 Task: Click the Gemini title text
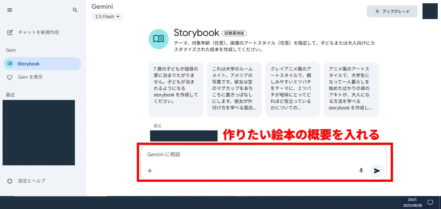click(102, 7)
